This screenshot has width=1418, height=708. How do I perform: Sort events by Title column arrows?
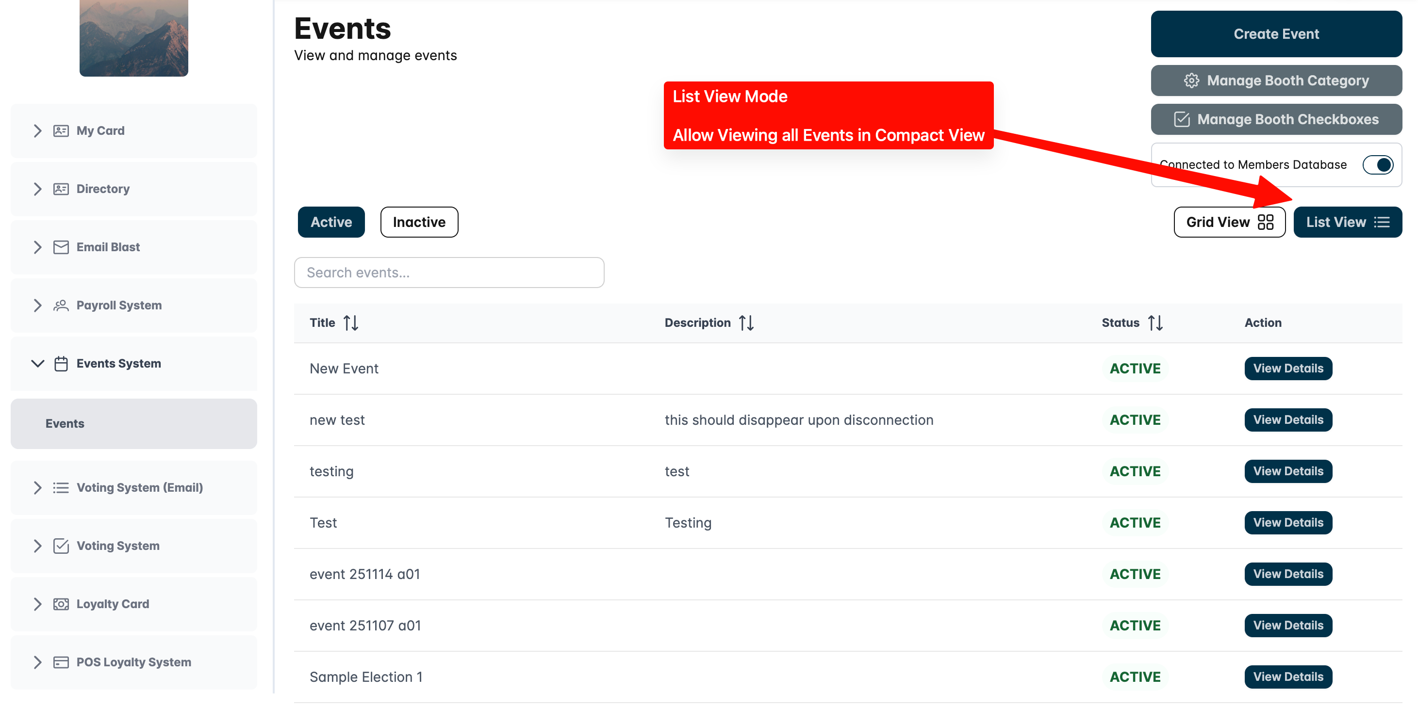coord(351,323)
